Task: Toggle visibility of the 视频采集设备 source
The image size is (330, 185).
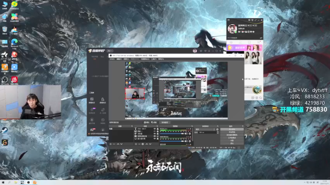Action: click(x=155, y=136)
